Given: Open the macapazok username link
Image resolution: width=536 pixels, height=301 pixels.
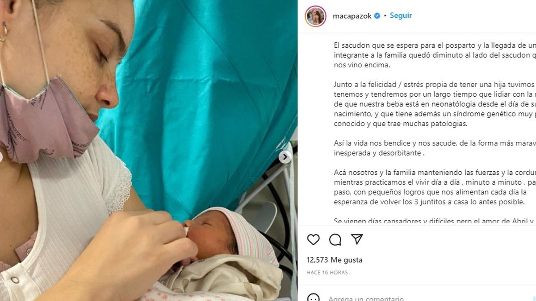Looking at the screenshot, I should coord(352,16).
